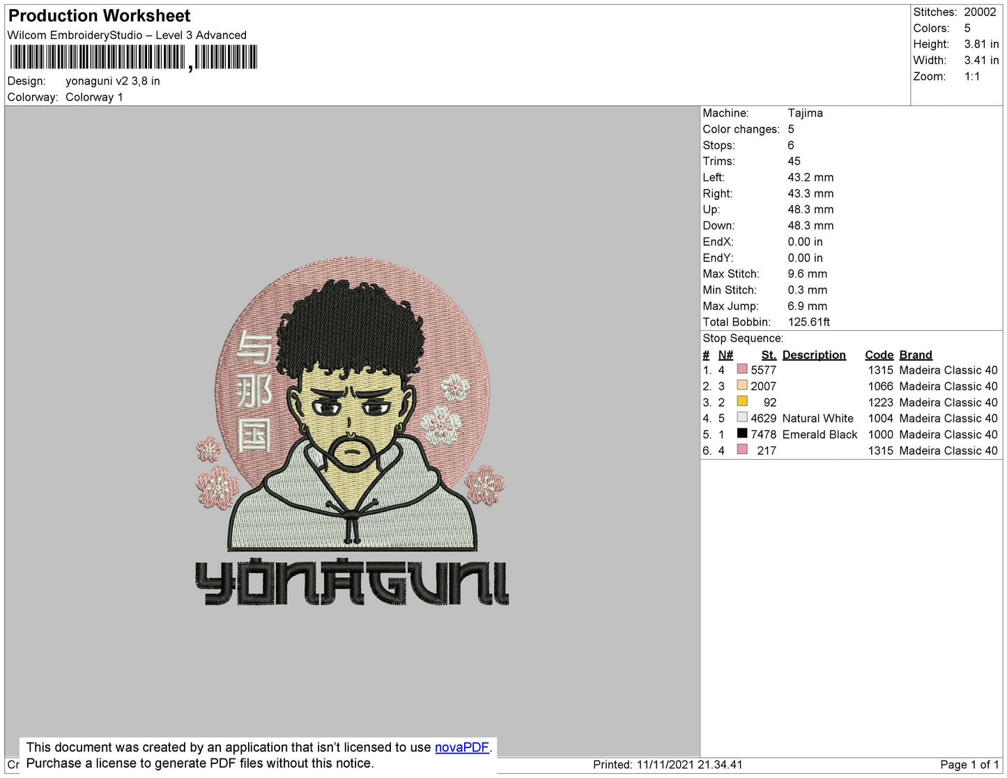Click the Wilcom EmbroideryStudio subtitle
1007x778 pixels.
pos(127,35)
